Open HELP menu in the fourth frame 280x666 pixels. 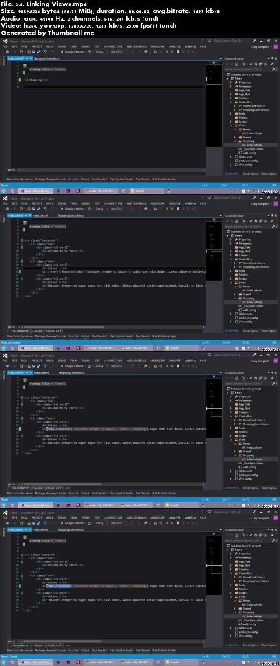pos(203,518)
